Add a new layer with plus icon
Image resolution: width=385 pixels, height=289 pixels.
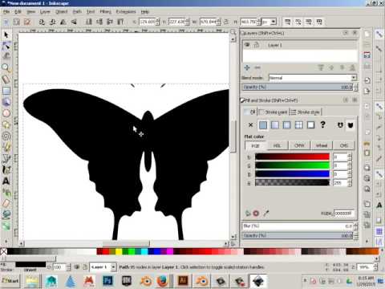click(247, 67)
